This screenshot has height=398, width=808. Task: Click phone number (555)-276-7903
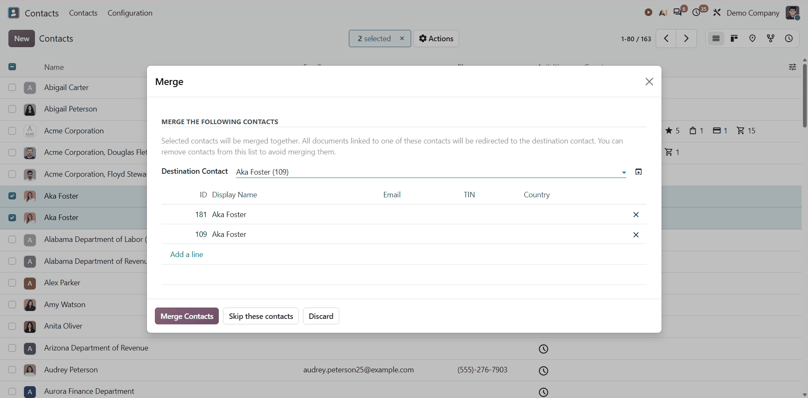tap(482, 370)
